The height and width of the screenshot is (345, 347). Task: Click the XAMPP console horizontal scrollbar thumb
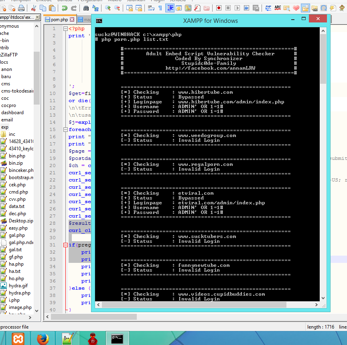click(x=194, y=305)
